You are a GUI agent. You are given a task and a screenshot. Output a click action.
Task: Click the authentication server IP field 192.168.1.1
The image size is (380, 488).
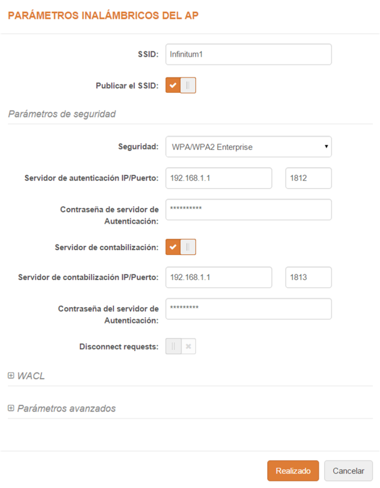click(x=218, y=178)
